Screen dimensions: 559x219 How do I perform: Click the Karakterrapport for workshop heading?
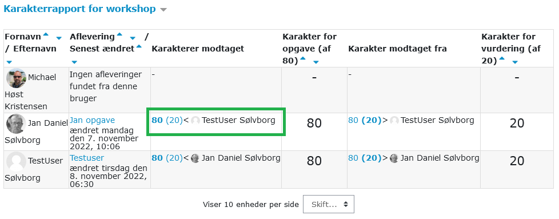pyautogui.click(x=79, y=9)
